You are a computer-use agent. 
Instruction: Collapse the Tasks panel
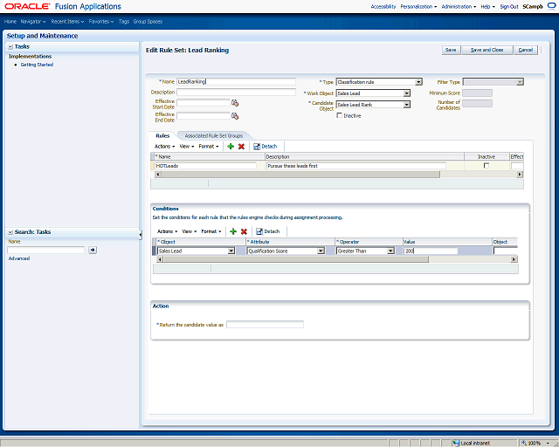pyautogui.click(x=10, y=46)
